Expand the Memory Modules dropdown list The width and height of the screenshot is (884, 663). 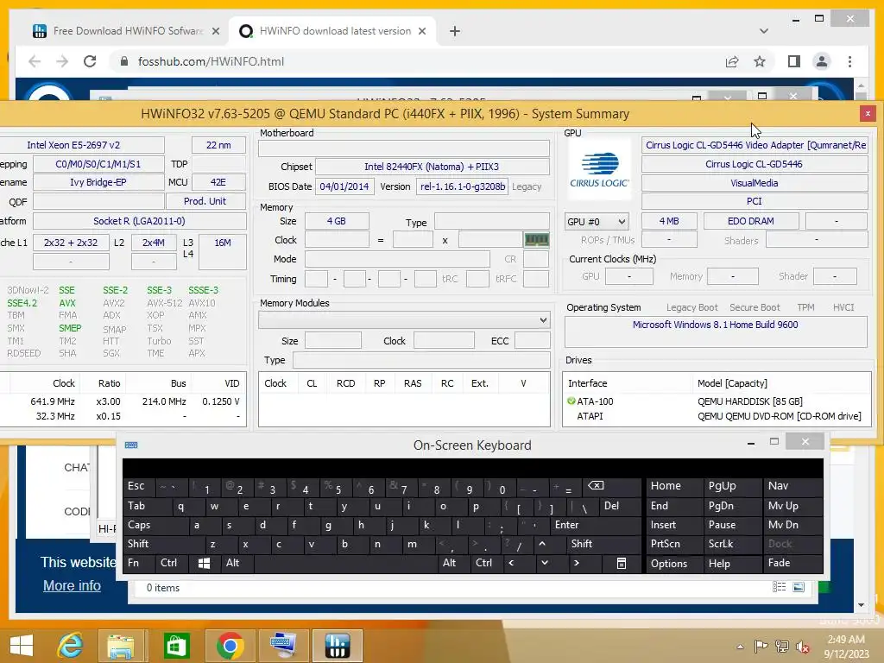point(543,320)
